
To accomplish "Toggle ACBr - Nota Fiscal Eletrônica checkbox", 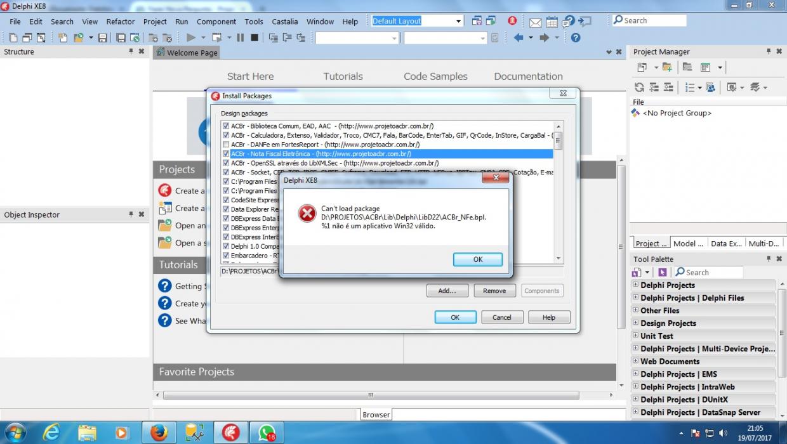I will click(x=225, y=153).
